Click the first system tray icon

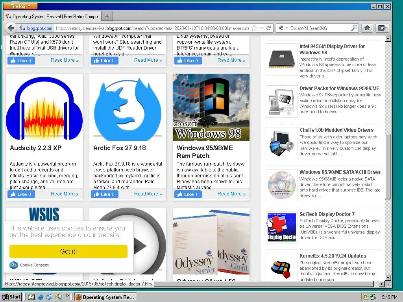[x=365, y=297]
